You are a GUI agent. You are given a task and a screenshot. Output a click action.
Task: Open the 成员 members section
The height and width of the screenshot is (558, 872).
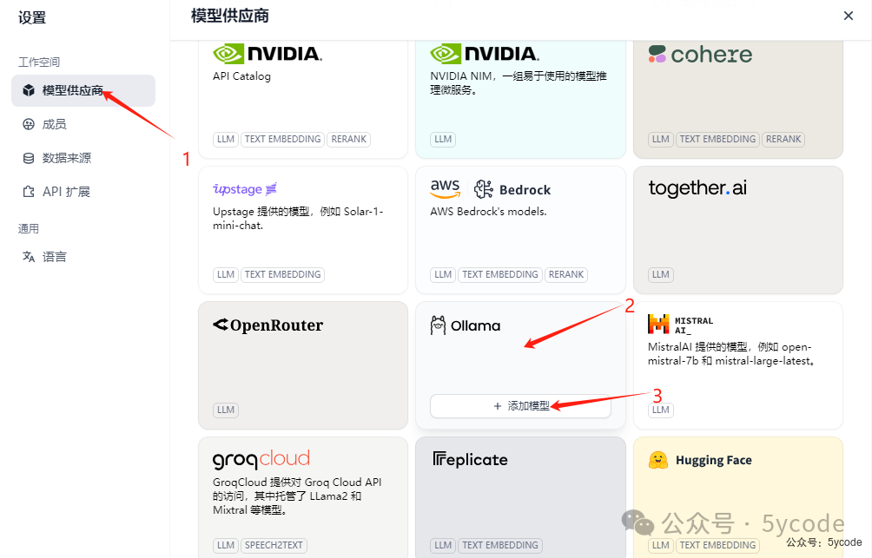click(x=83, y=124)
